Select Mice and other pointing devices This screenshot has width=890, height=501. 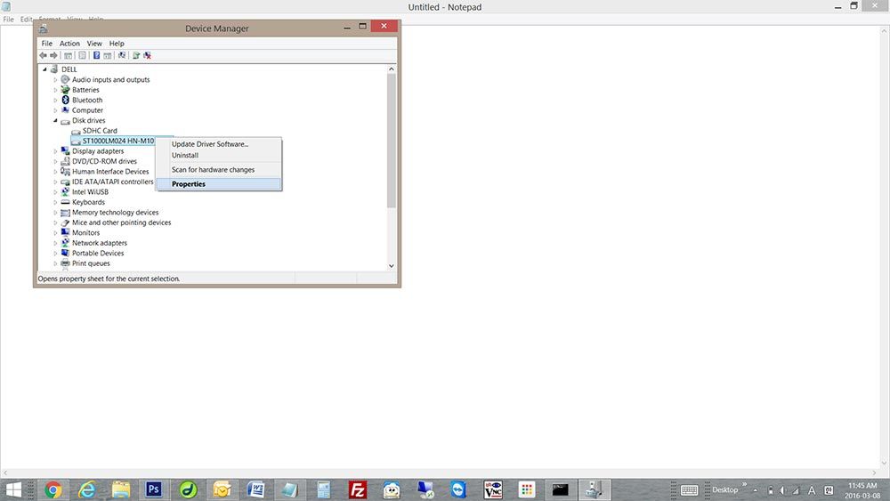121,222
